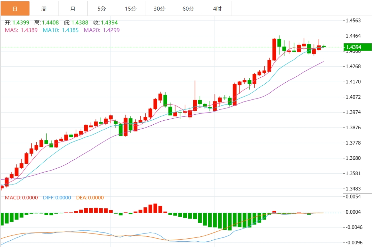Click the 1.3483 price axis label

(x=353, y=189)
